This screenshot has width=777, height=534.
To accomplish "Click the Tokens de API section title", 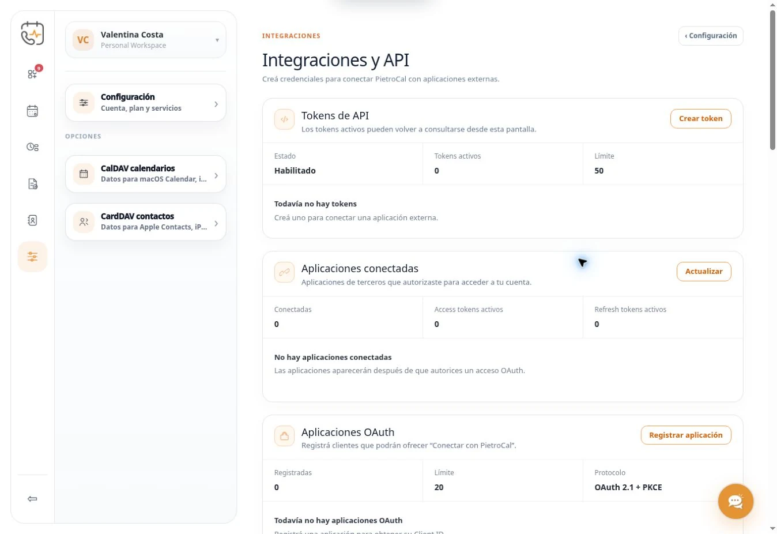I will [335, 115].
